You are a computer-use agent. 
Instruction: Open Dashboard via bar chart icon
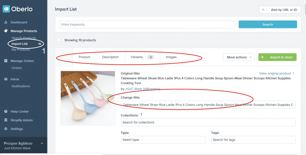point(6,22)
